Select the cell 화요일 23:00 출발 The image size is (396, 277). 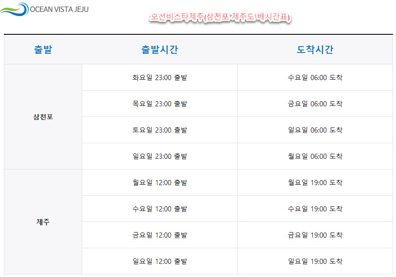click(x=159, y=78)
